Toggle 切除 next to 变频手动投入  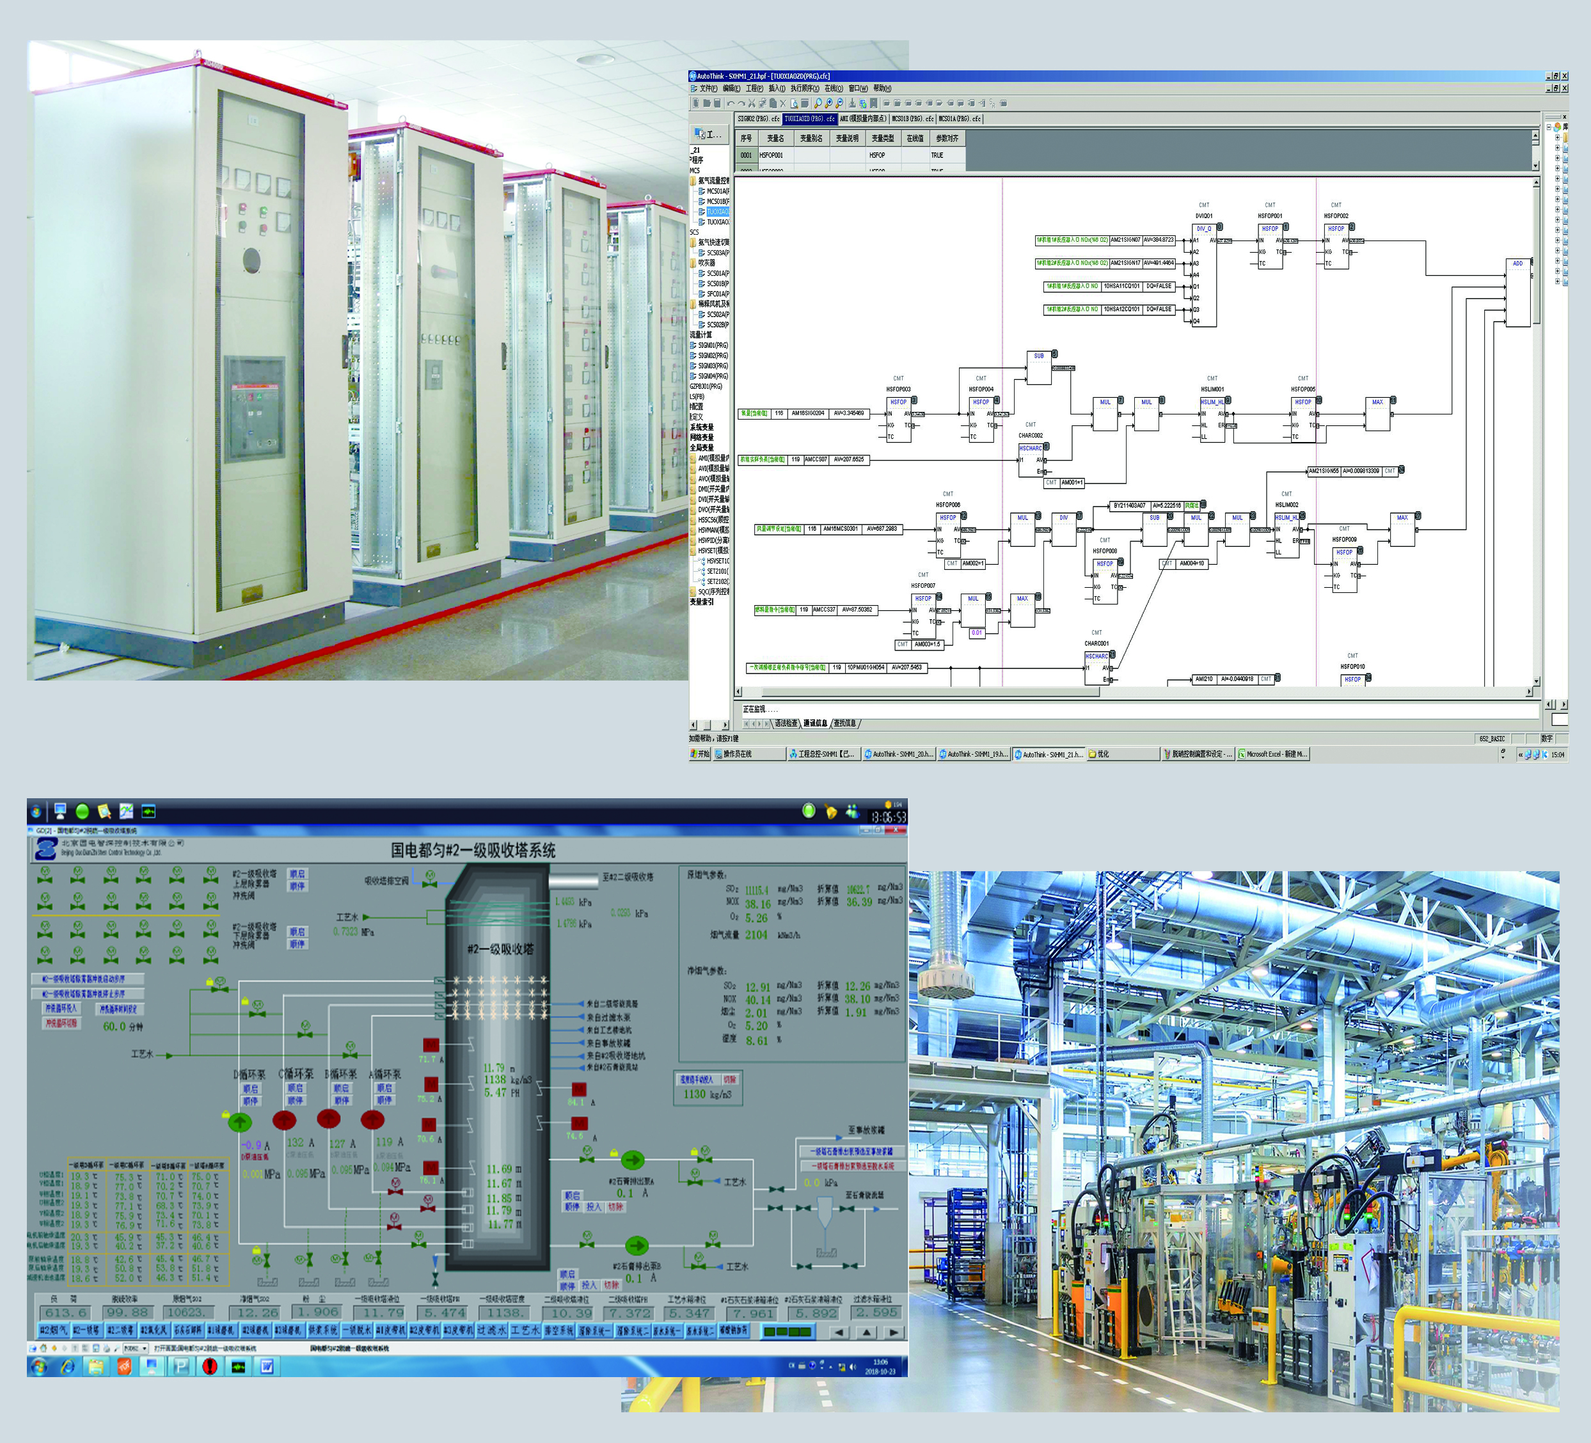[x=729, y=1079]
